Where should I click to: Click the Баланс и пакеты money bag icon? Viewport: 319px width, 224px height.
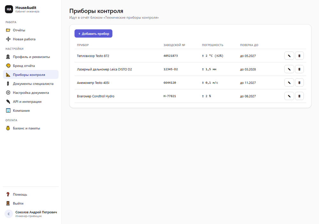(8, 128)
